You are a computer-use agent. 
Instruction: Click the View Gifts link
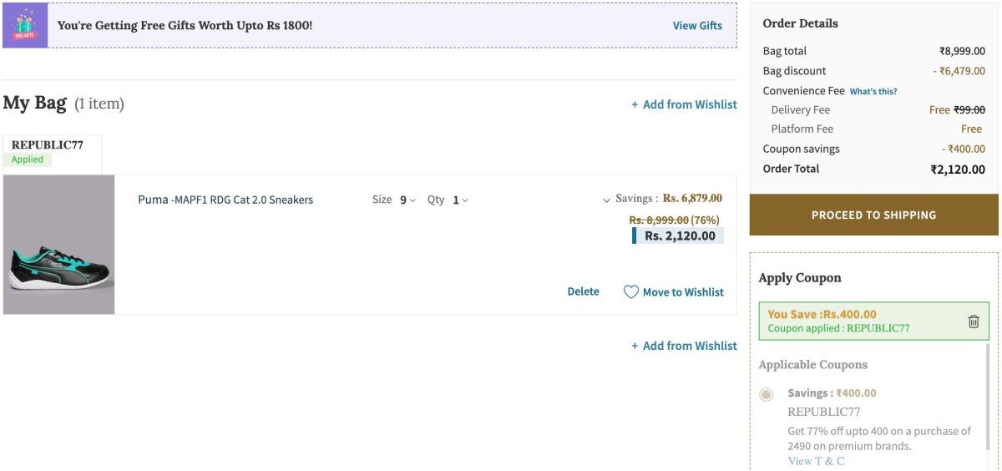coord(697,26)
